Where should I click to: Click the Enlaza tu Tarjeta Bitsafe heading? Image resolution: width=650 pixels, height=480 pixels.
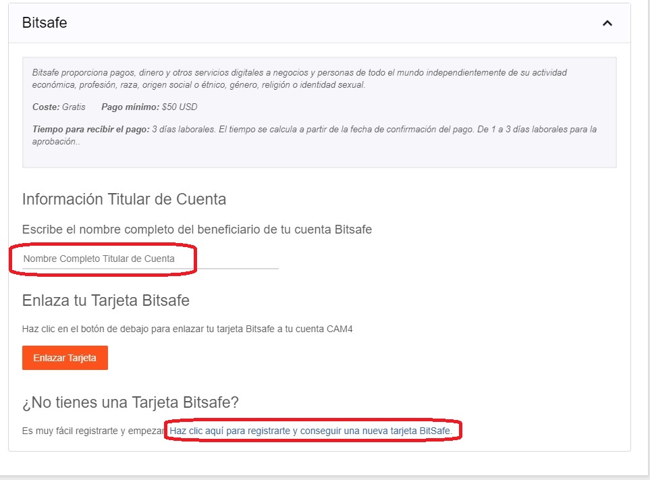[105, 300]
